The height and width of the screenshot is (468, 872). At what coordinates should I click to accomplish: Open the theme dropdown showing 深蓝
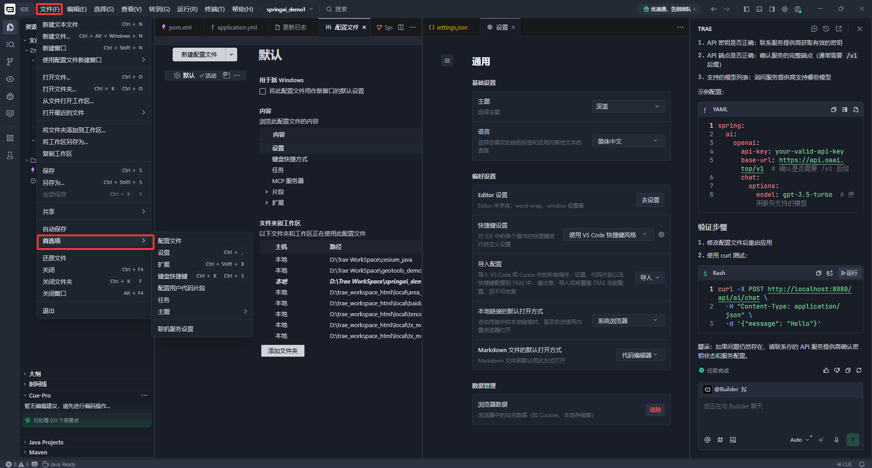tap(628, 106)
